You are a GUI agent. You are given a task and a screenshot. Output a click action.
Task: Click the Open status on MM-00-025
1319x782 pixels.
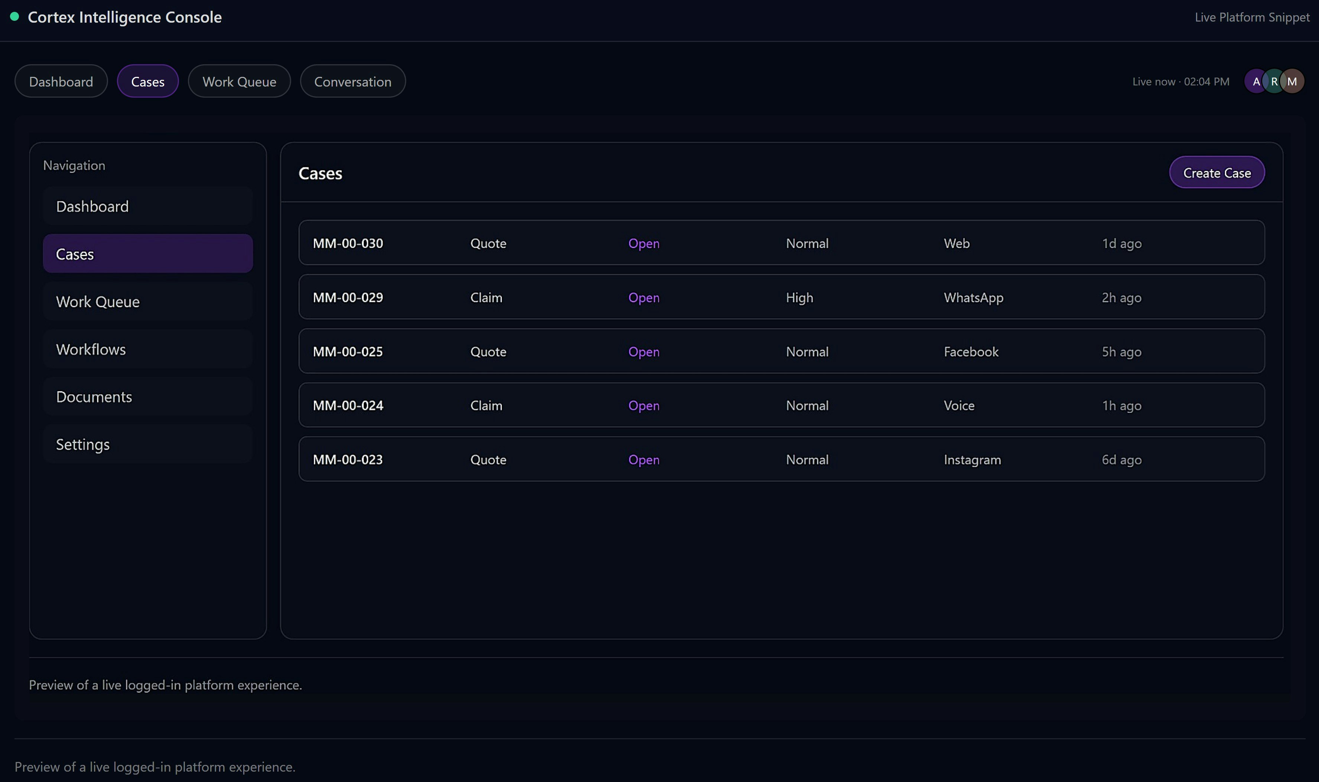pyautogui.click(x=643, y=352)
